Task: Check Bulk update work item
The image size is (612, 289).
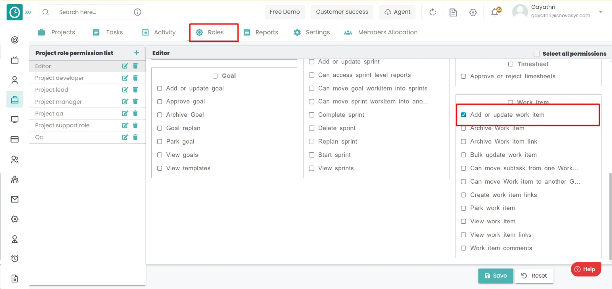Action: tap(464, 155)
